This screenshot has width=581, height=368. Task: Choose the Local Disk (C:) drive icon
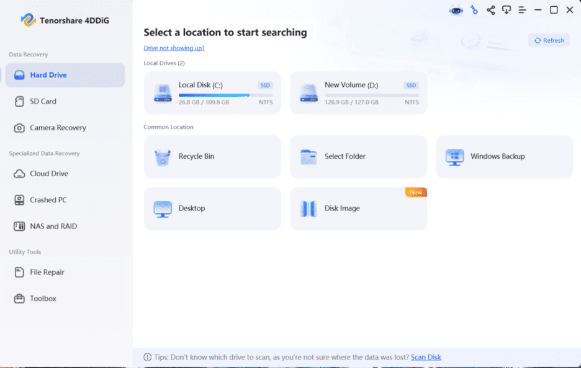point(163,93)
